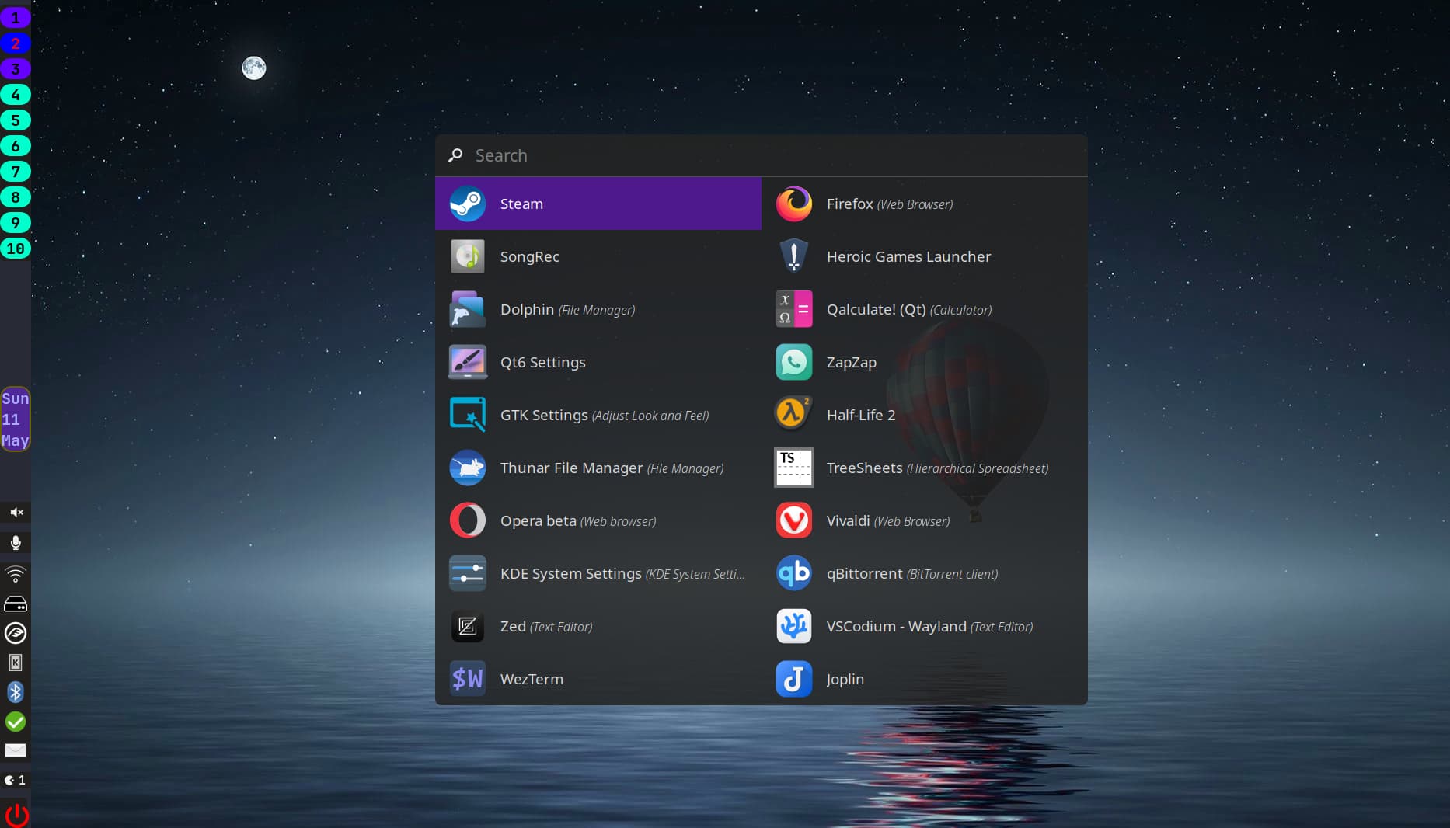
Task: Launch qBittorrent client
Action: pos(925,573)
